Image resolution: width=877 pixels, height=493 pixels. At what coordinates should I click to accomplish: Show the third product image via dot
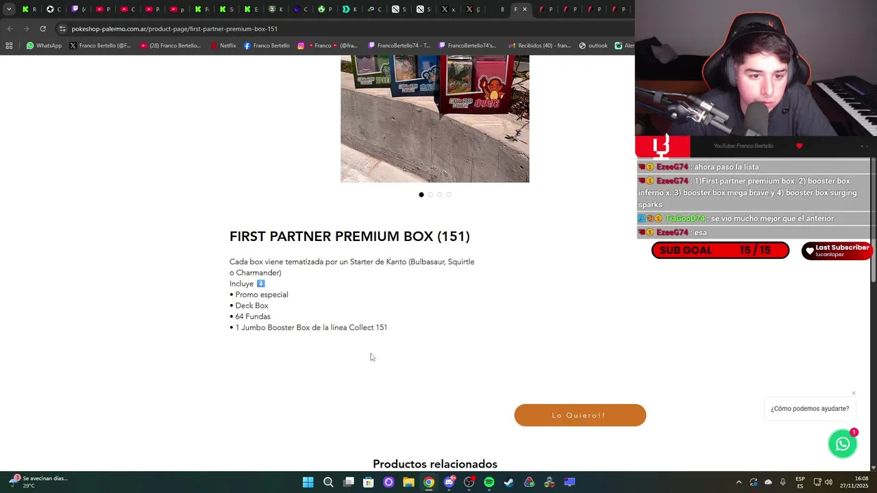439,194
